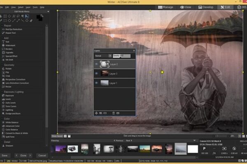Screen dimensions: 247x164
Task: Click the Save button
Action: pyautogui.click(x=5, y=156)
